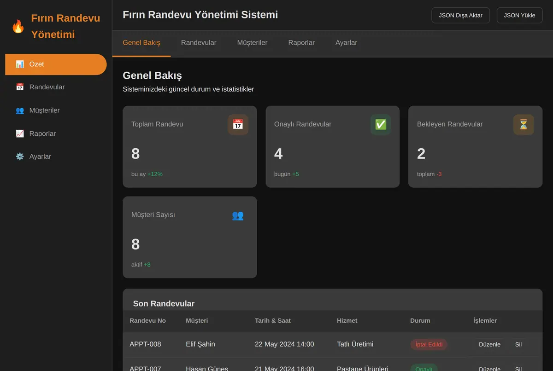The image size is (553, 371).
Task: Click the Durum column header
Action: 420,320
